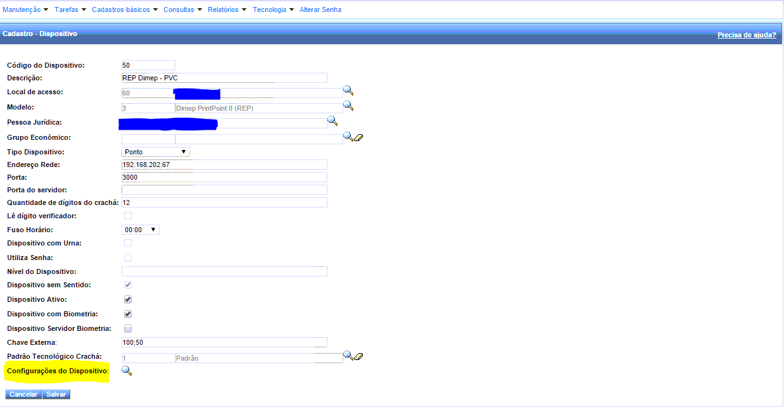Open lookup for Local de acesso
Screen dimensions: 784x410
[x=348, y=91]
